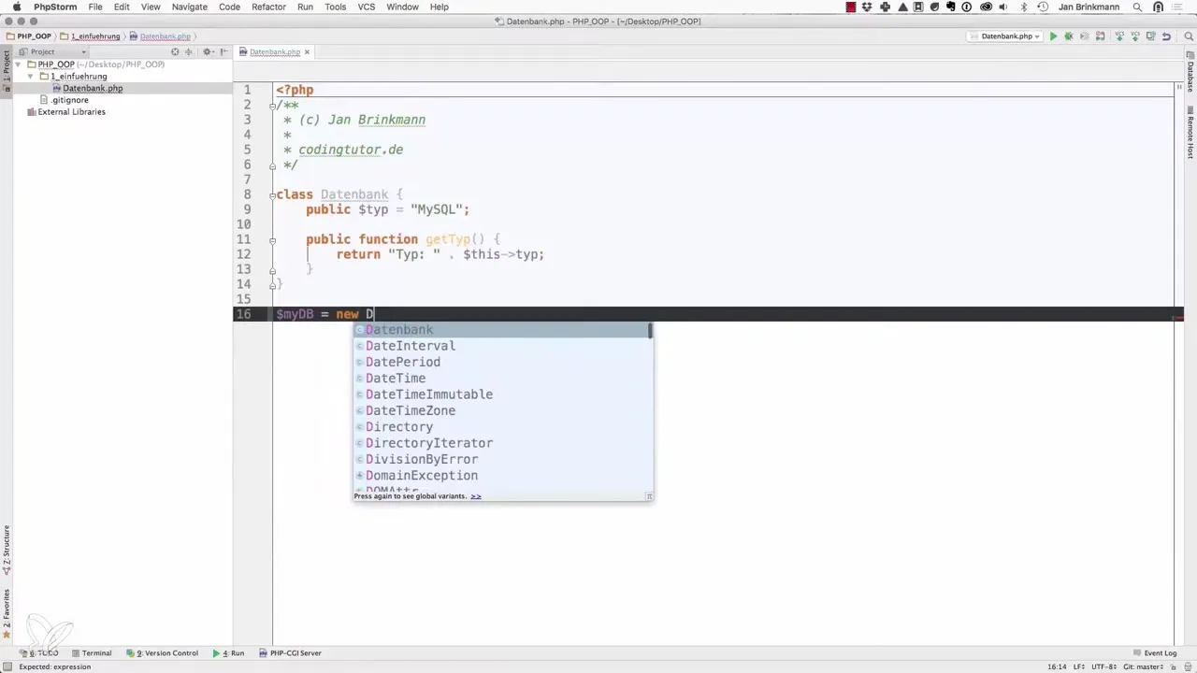The width and height of the screenshot is (1197, 673).
Task: Open the Run tool window
Action: pyautogui.click(x=228, y=653)
